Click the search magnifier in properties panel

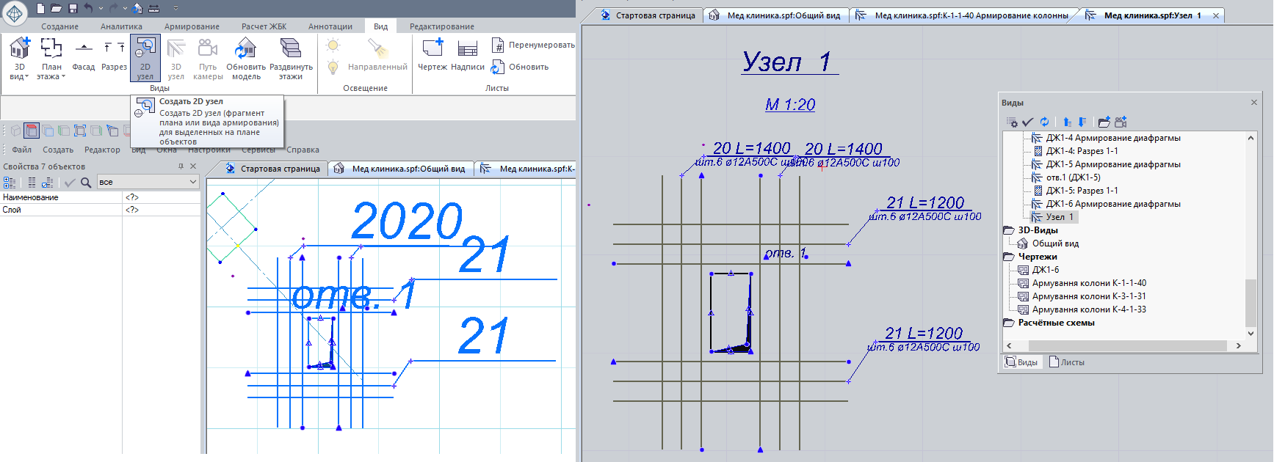[86, 182]
